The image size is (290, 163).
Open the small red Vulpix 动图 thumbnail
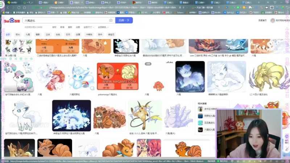[158, 77]
